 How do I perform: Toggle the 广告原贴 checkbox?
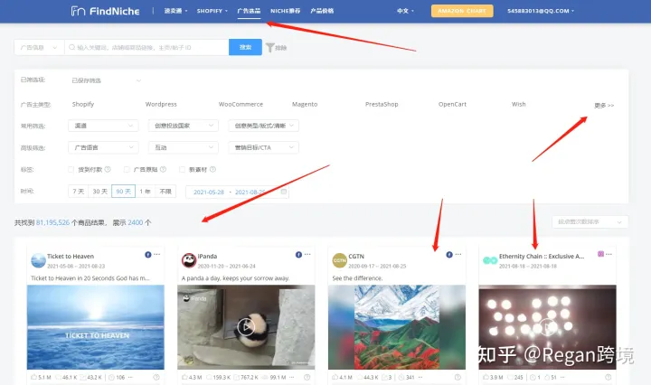pos(127,169)
